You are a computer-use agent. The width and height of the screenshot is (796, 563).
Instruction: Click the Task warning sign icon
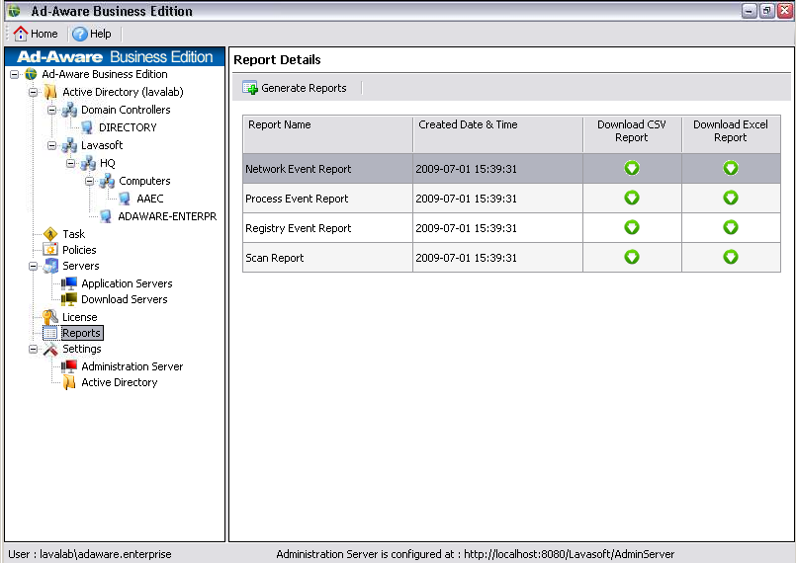(50, 234)
